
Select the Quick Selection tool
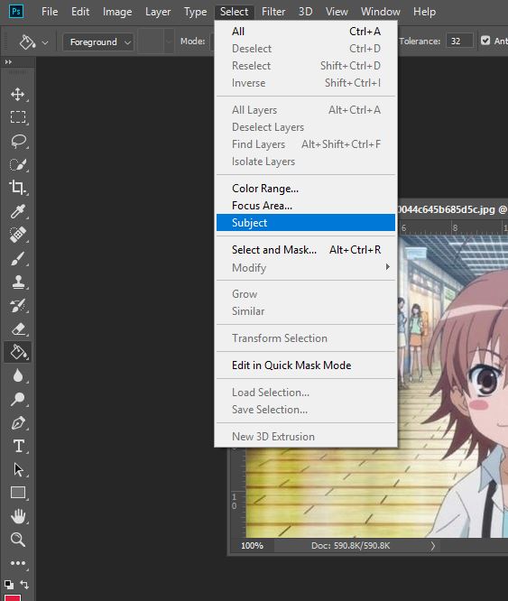[18, 164]
